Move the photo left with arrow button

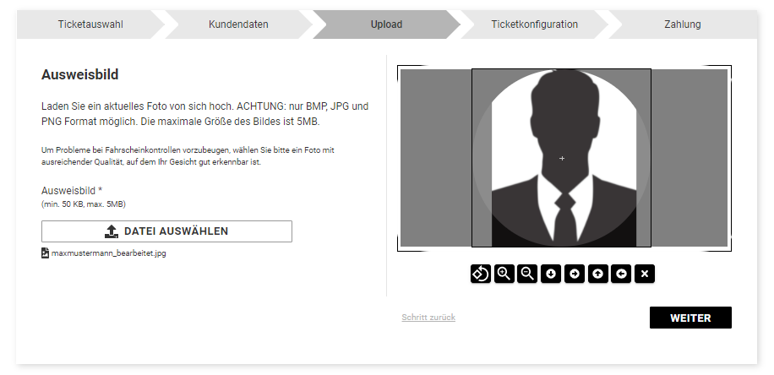pyautogui.click(x=621, y=274)
